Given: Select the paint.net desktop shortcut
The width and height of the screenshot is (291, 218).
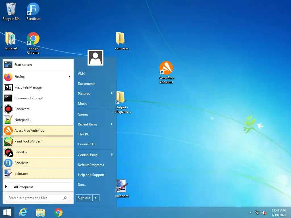Looking at the screenshot, I should [122, 188].
